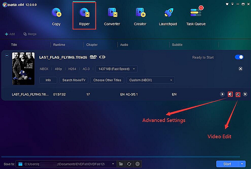This screenshot has height=169, width=251.
Task: Open the title bar menu dropdown icon
Action: click(232, 4)
